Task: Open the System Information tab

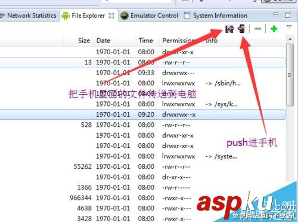Action: 216,16
